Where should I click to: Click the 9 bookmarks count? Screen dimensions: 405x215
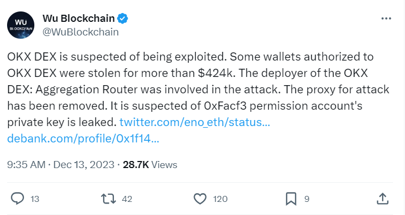(306, 199)
